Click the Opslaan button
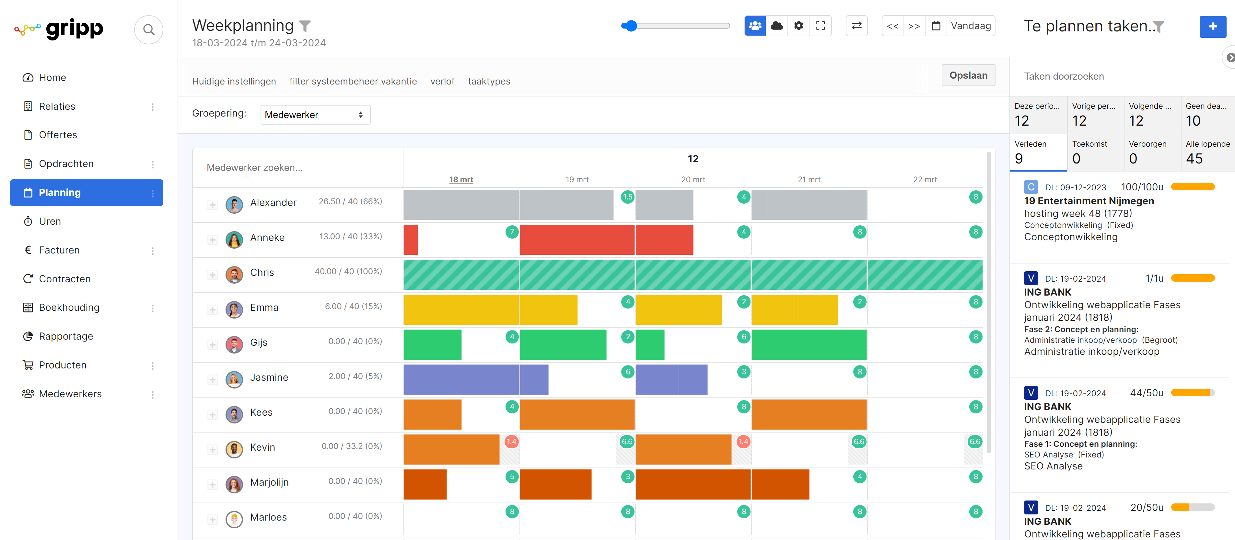Image resolution: width=1235 pixels, height=540 pixels. click(968, 75)
